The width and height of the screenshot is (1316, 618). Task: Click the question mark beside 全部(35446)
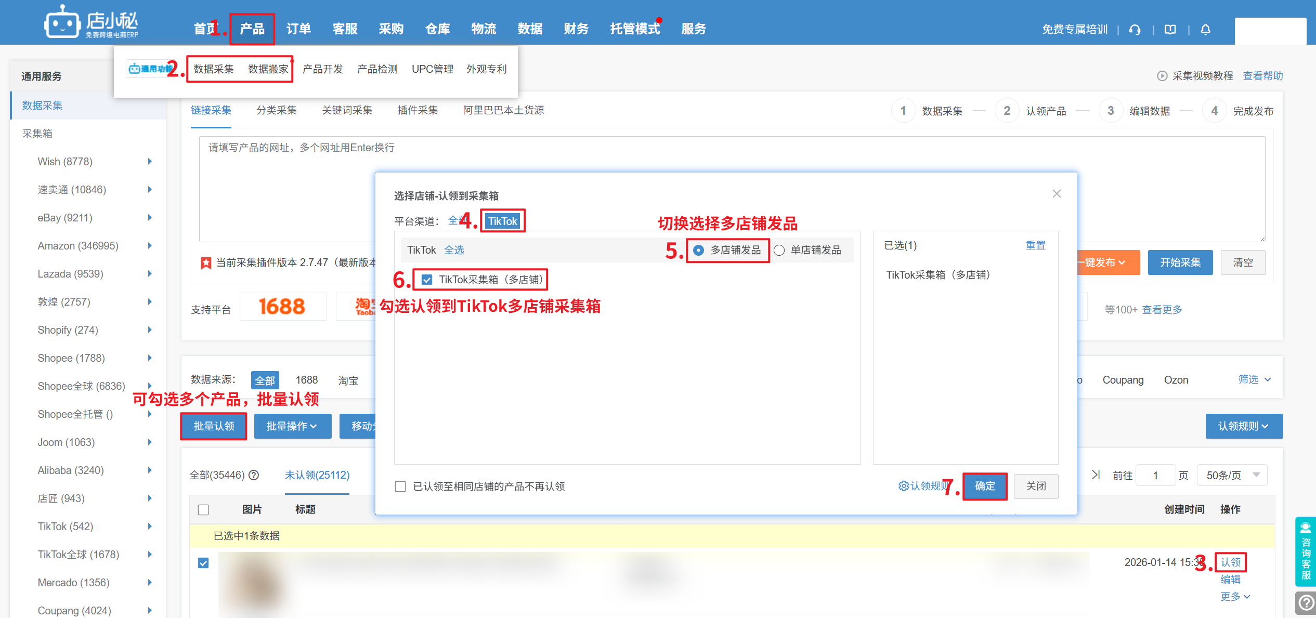click(x=254, y=475)
